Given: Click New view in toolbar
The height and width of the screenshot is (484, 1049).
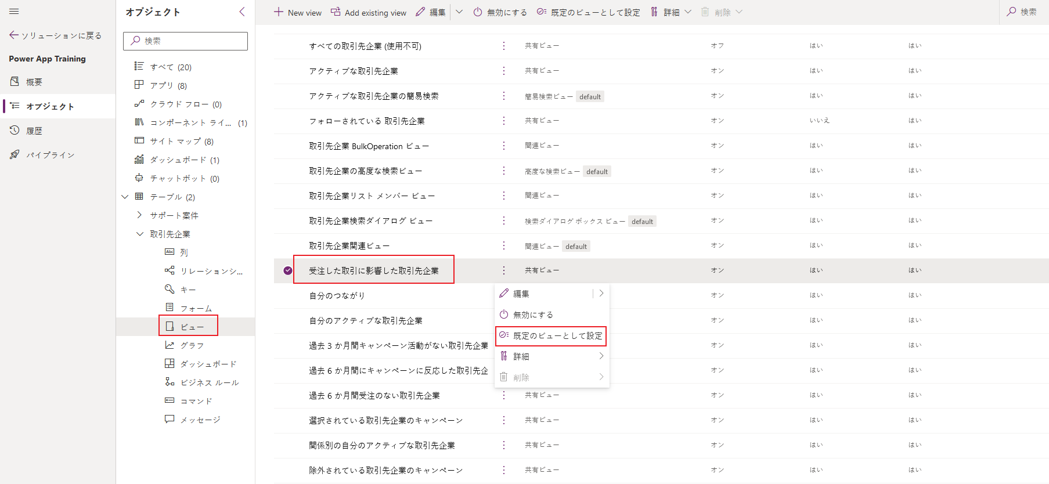Looking at the screenshot, I should pyautogui.click(x=297, y=12).
